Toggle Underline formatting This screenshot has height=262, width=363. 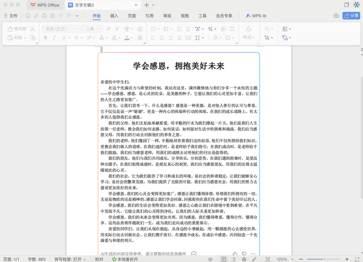point(64,37)
